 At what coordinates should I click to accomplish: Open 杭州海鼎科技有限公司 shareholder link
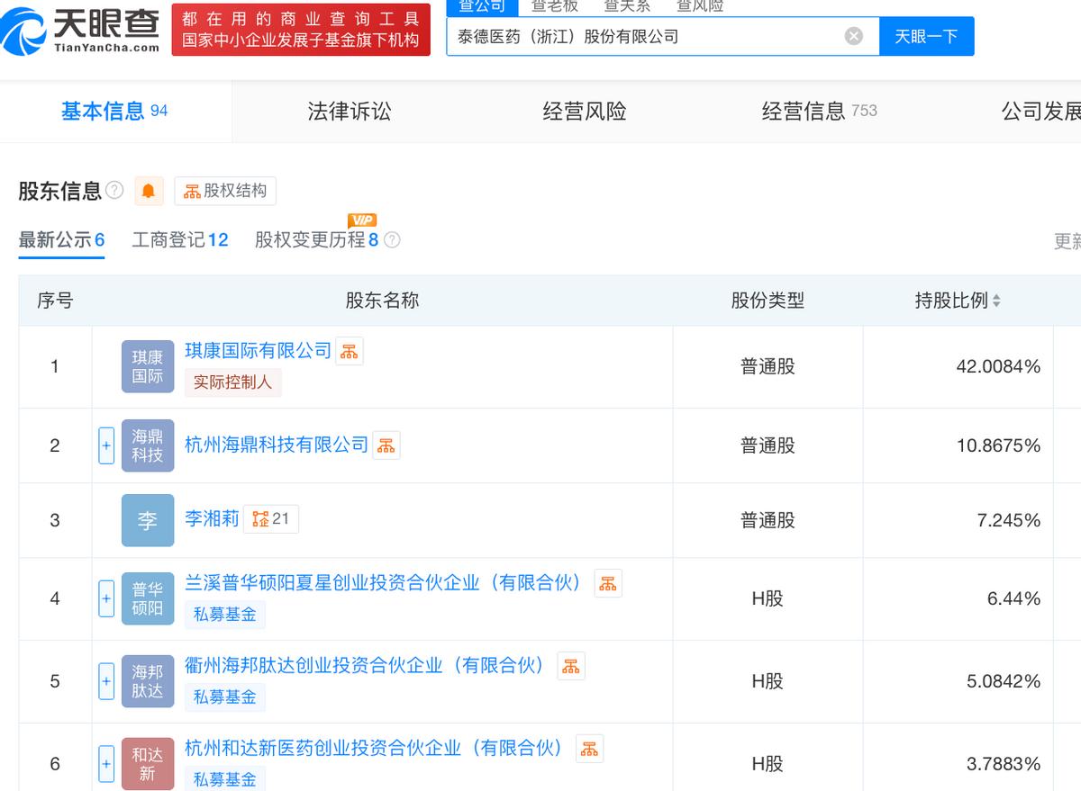(x=277, y=445)
